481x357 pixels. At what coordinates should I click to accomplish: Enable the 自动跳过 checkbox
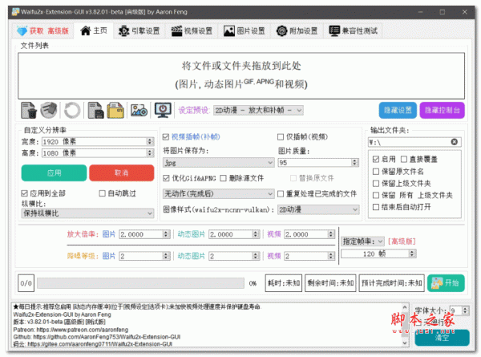coord(102,193)
